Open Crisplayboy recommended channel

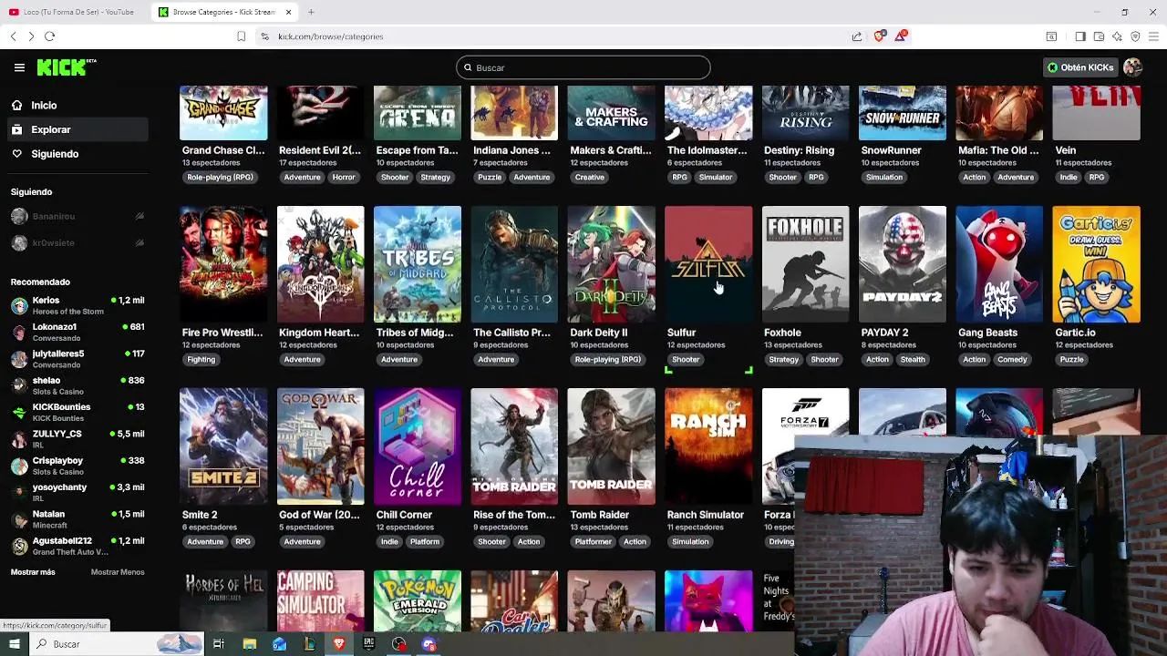(77, 466)
